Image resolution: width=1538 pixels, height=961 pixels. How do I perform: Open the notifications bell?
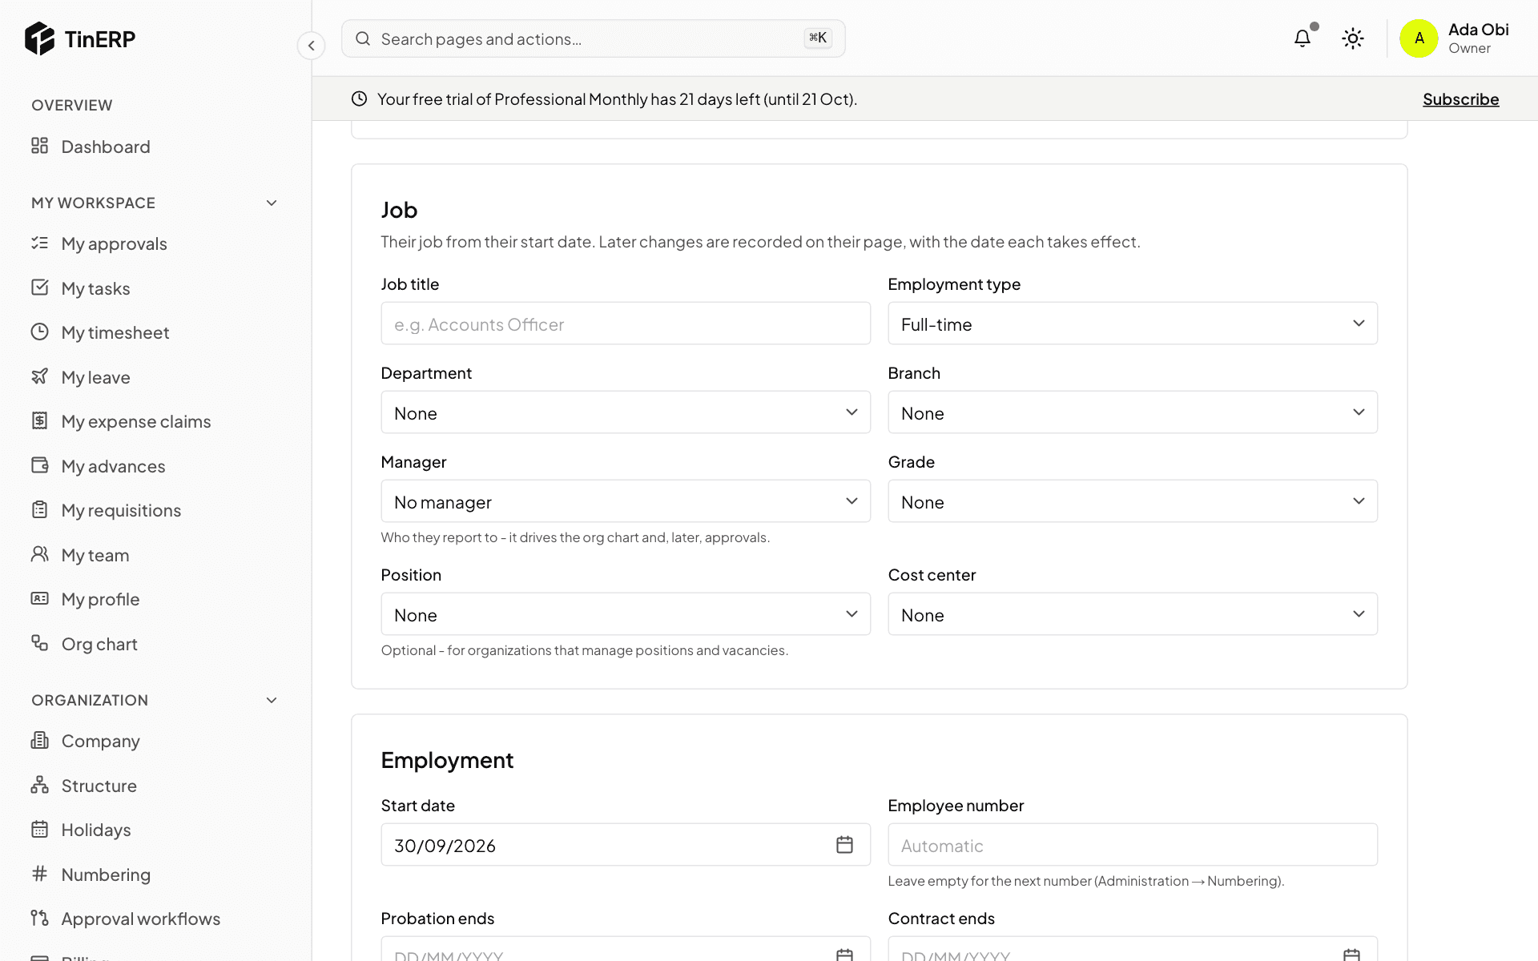pos(1302,38)
